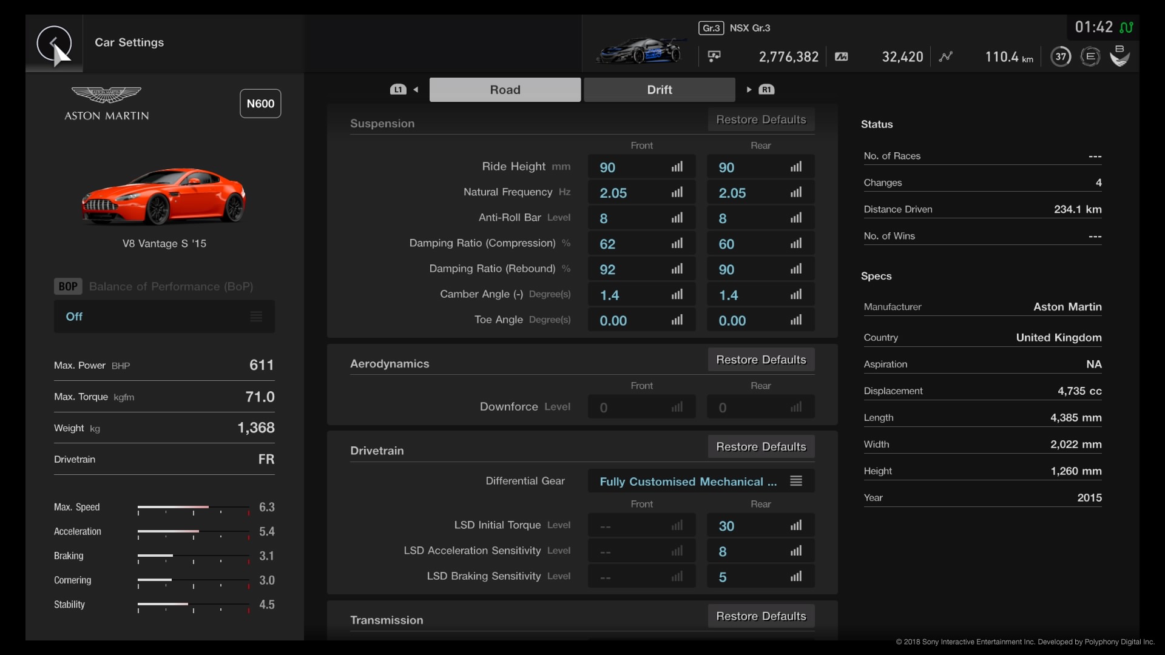Screen dimensions: 1165x655
Task: Click Restore Defaults for Aerodynamics
Action: click(760, 359)
